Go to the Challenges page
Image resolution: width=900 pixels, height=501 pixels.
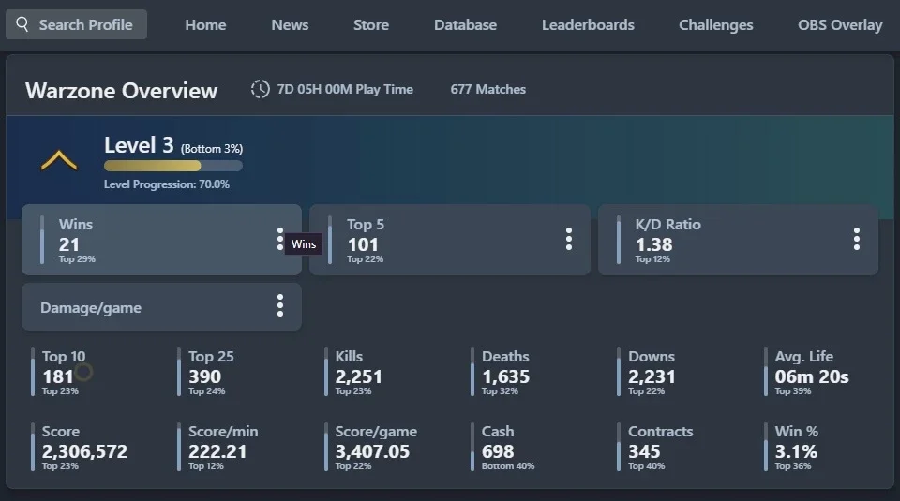coord(715,25)
